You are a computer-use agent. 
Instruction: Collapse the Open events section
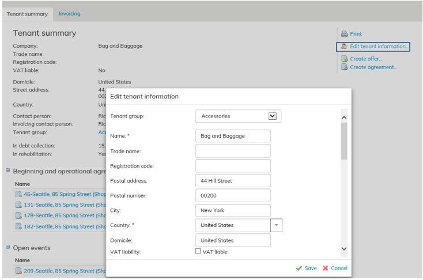[x=7, y=248]
